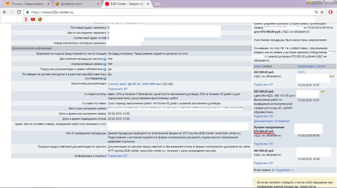Click Лучшее предложение label

pos(269,127)
